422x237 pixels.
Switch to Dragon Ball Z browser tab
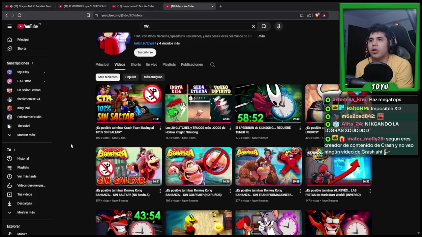click(29, 6)
